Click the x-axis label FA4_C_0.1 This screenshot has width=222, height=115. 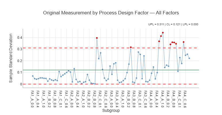point(179,99)
